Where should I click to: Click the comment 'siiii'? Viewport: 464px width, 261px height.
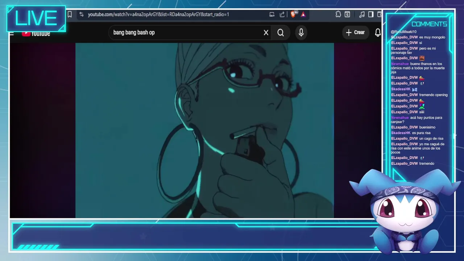click(x=422, y=112)
